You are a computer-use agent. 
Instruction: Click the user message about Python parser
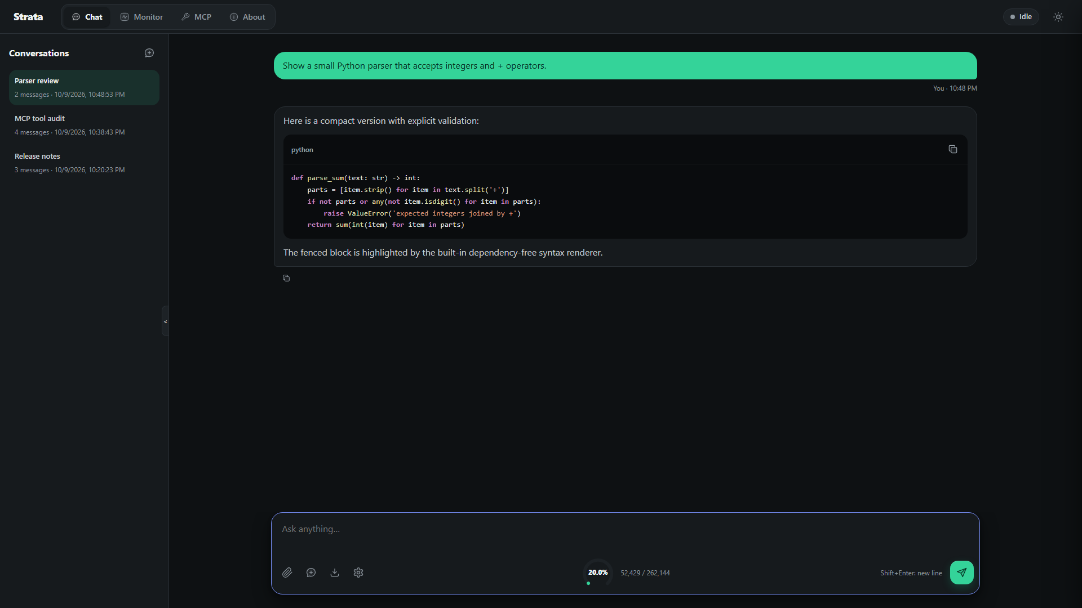pos(625,66)
